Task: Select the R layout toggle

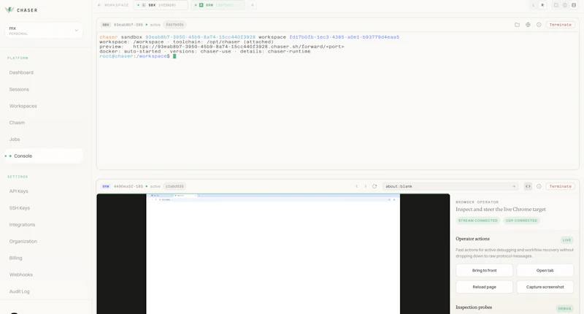Action: coord(542,5)
